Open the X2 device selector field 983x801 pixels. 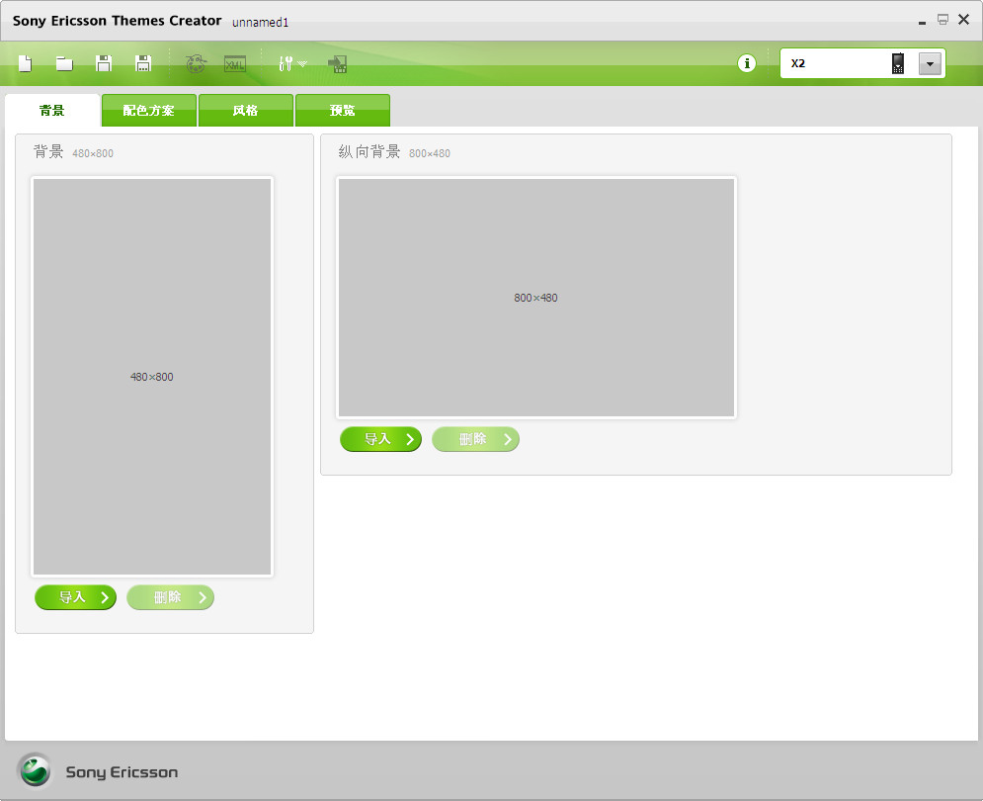click(x=840, y=62)
